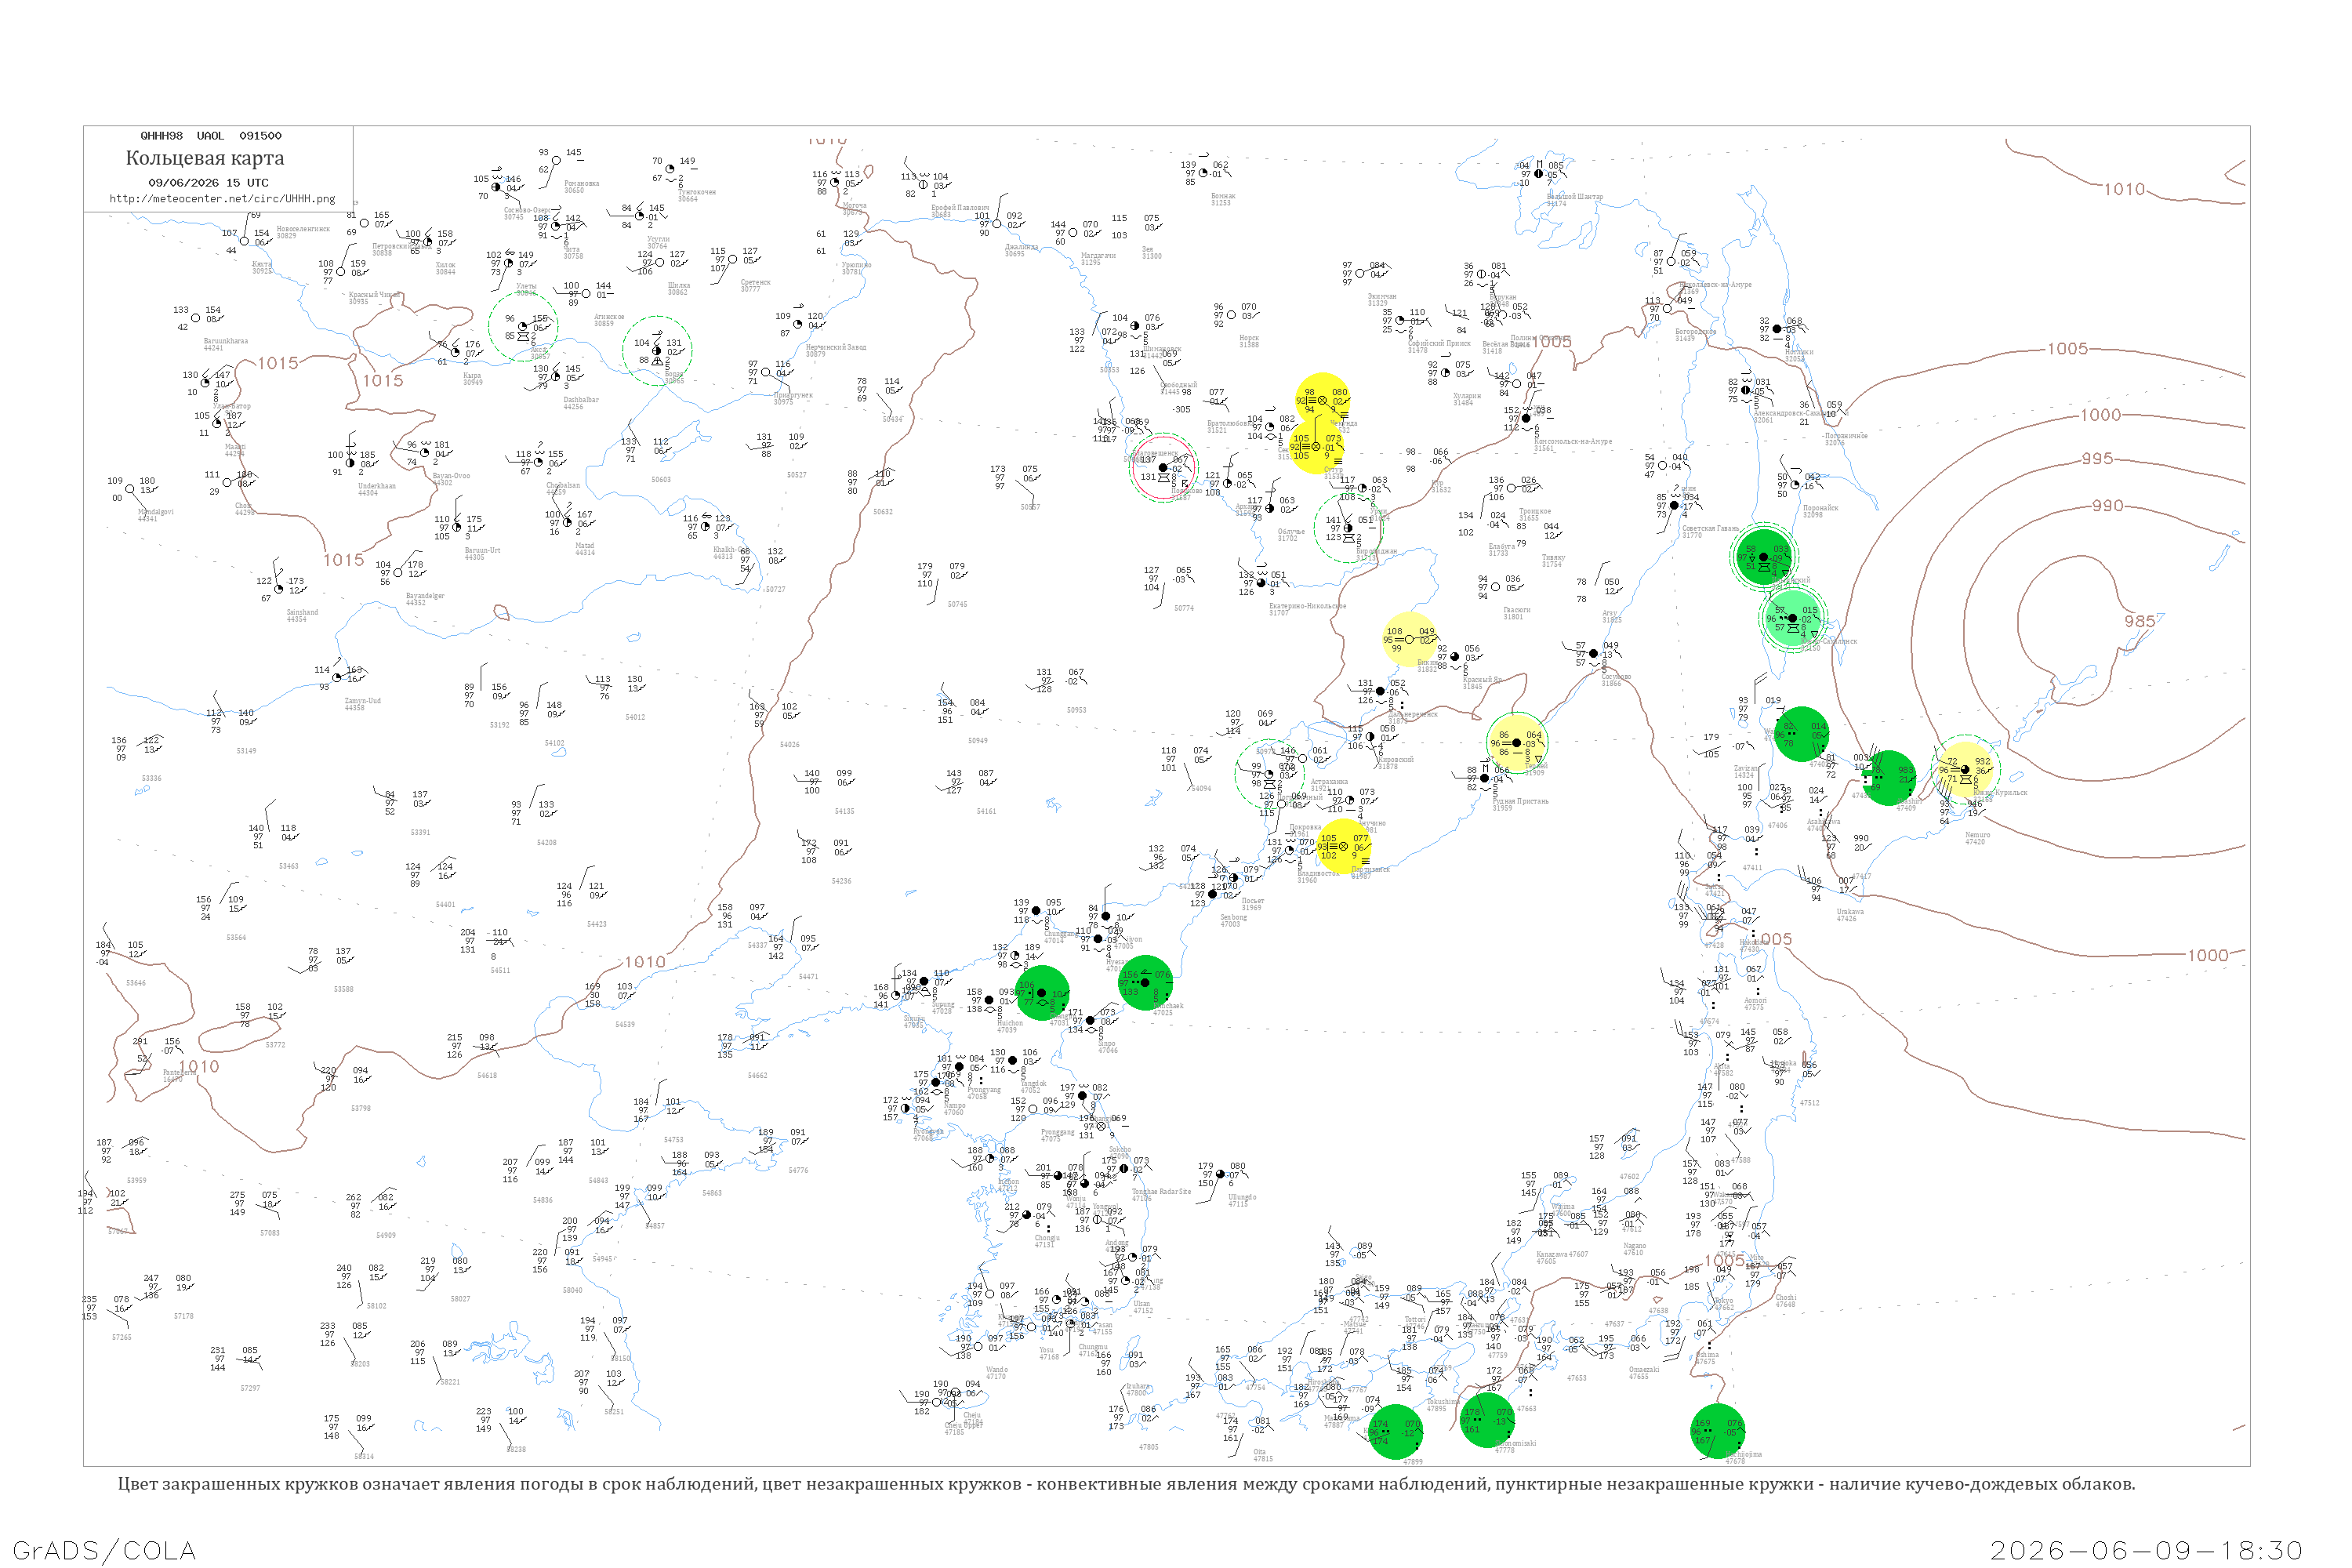
Task: Click the station name "Nemuro"
Action: 1977,835
